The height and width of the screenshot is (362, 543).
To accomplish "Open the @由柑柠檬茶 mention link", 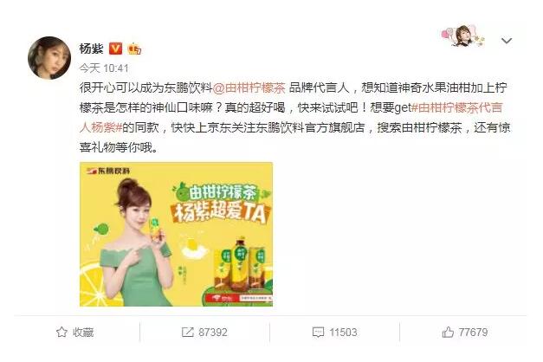I will coord(249,87).
